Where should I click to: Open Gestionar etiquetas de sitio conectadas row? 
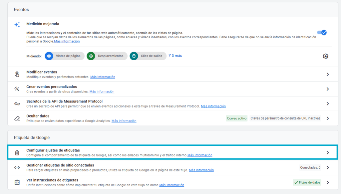pos(60,165)
